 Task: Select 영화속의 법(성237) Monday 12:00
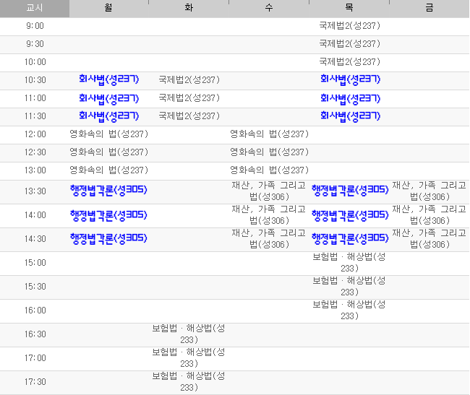coord(108,134)
